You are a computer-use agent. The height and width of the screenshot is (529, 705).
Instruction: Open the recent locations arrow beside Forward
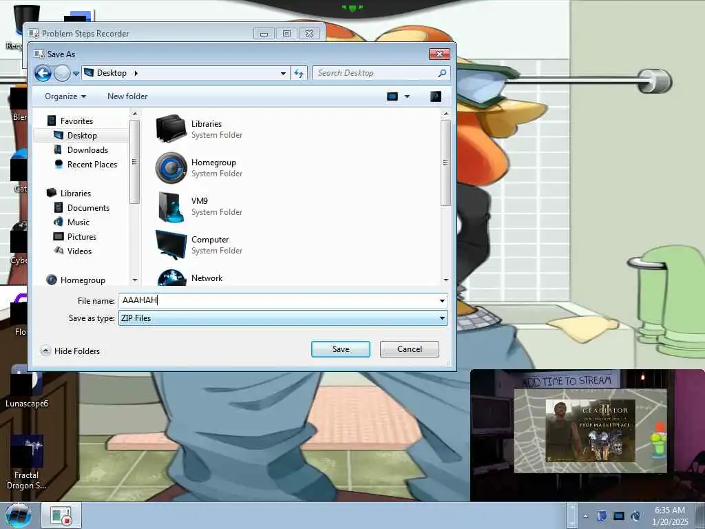point(76,73)
